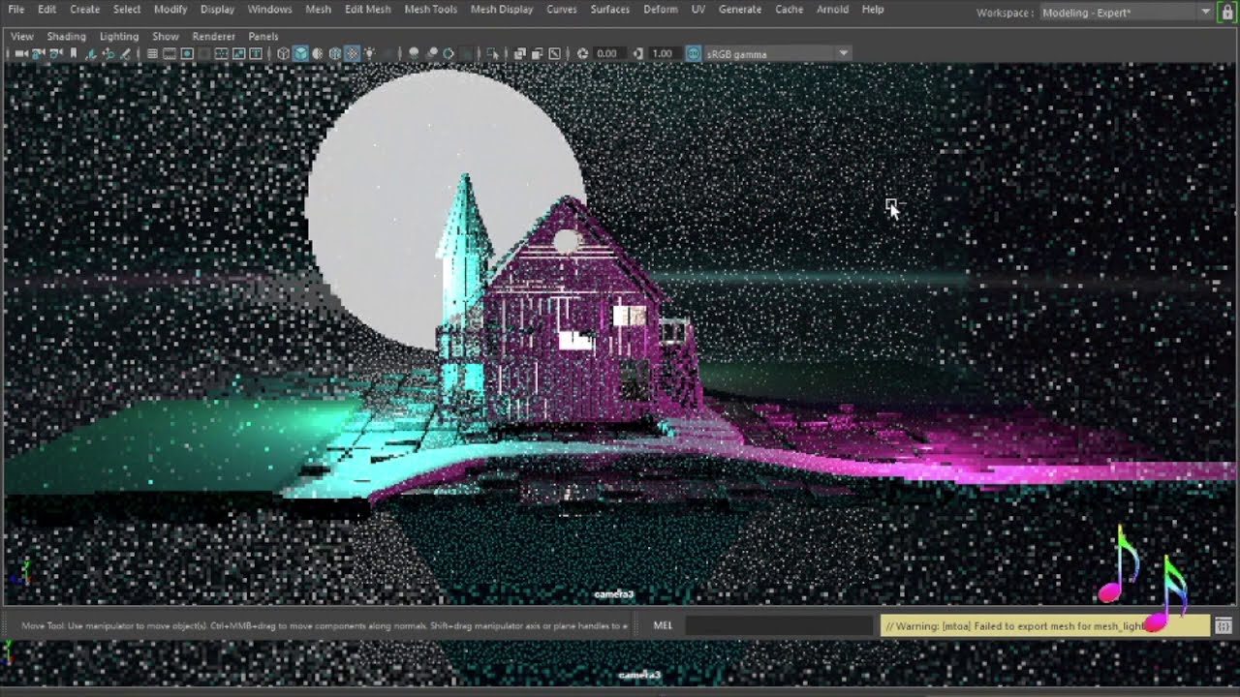The height and width of the screenshot is (697, 1240).
Task: Click the select camera icon in panel toolbar
Action: click(x=21, y=54)
